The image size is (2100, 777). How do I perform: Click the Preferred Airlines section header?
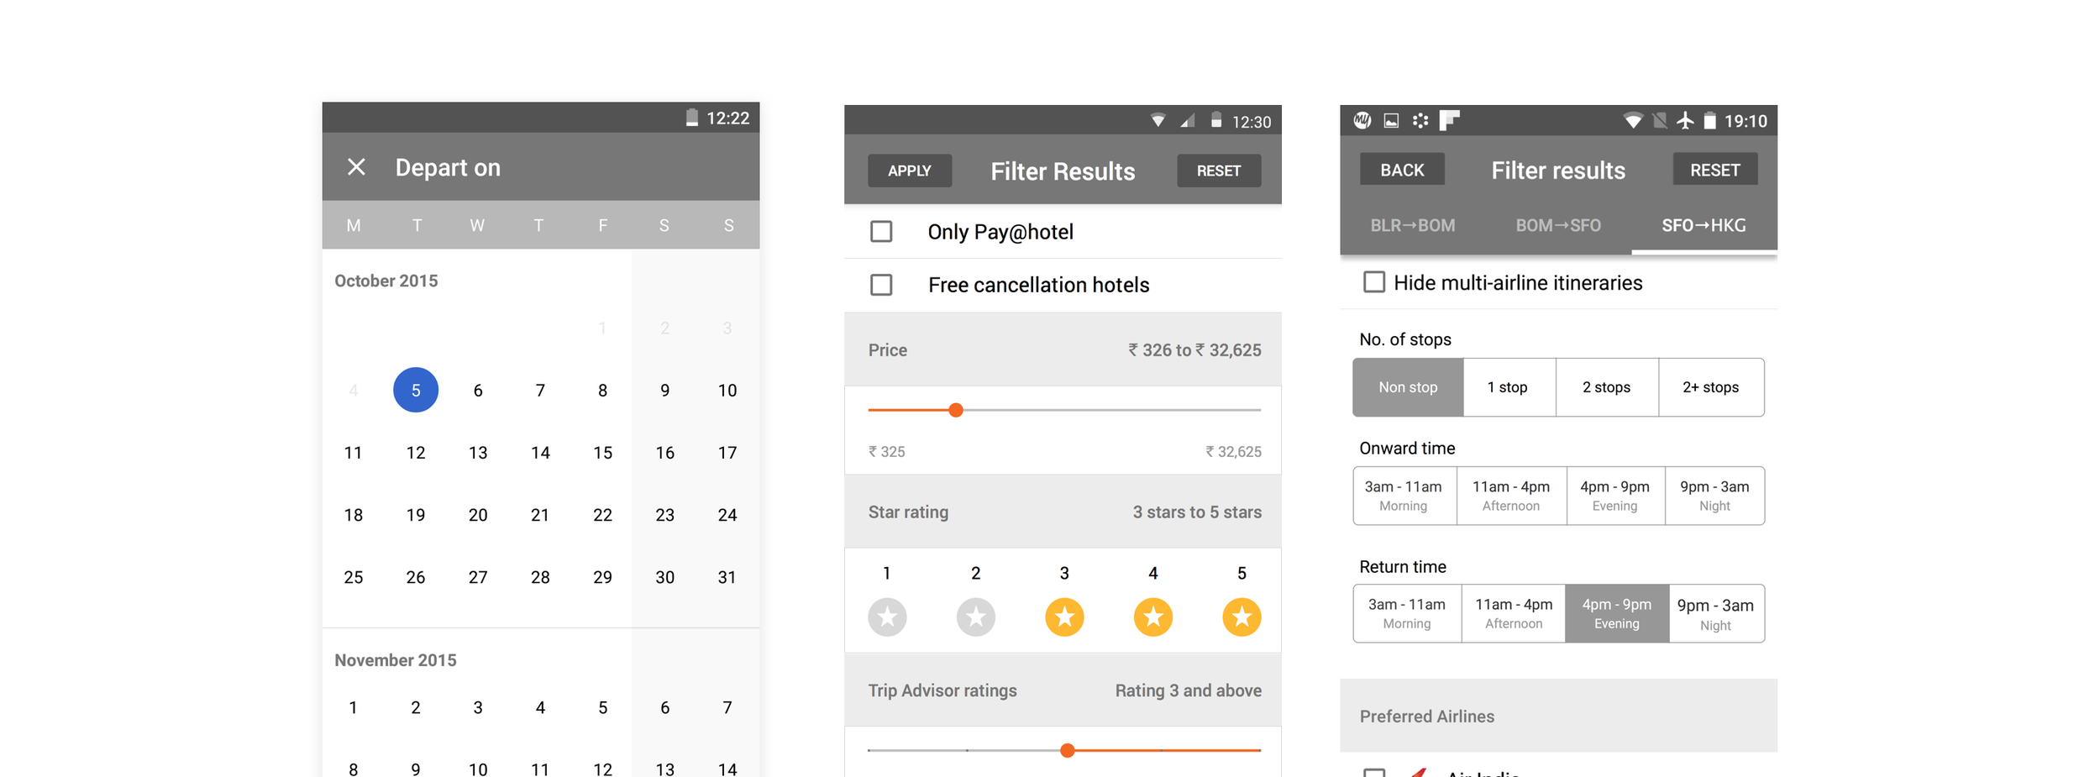1558,716
